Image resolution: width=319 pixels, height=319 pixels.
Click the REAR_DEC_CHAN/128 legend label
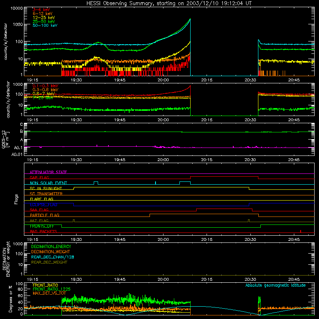click(53, 257)
